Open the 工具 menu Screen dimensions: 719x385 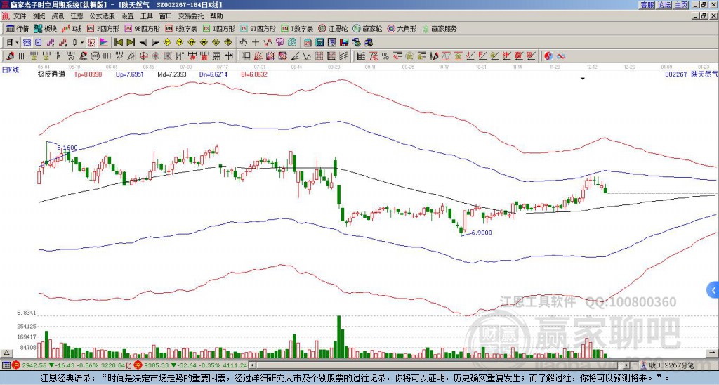[x=146, y=16]
